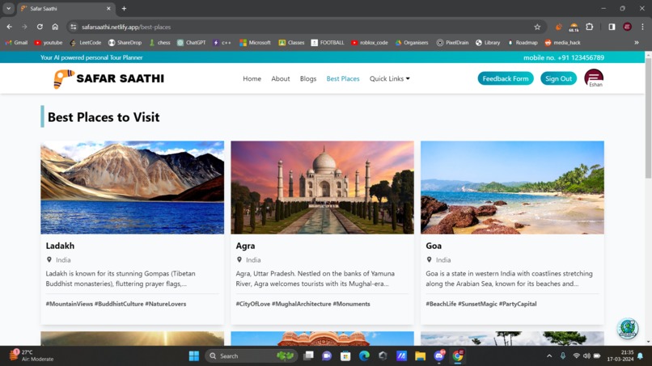Viewport: 652px width, 366px height.
Task: Click the page vertical scrollbar
Action: coord(648,119)
